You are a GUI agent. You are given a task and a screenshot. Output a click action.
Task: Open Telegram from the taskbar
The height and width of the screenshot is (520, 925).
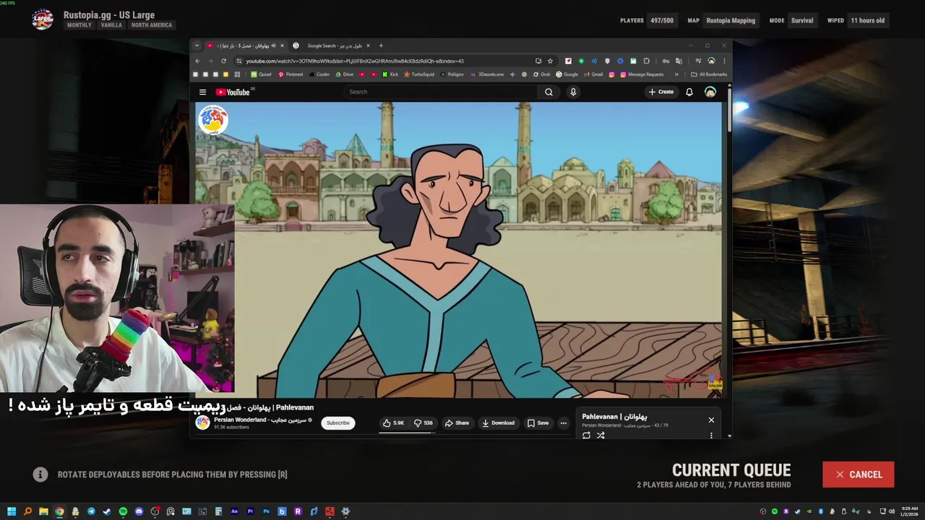91,511
